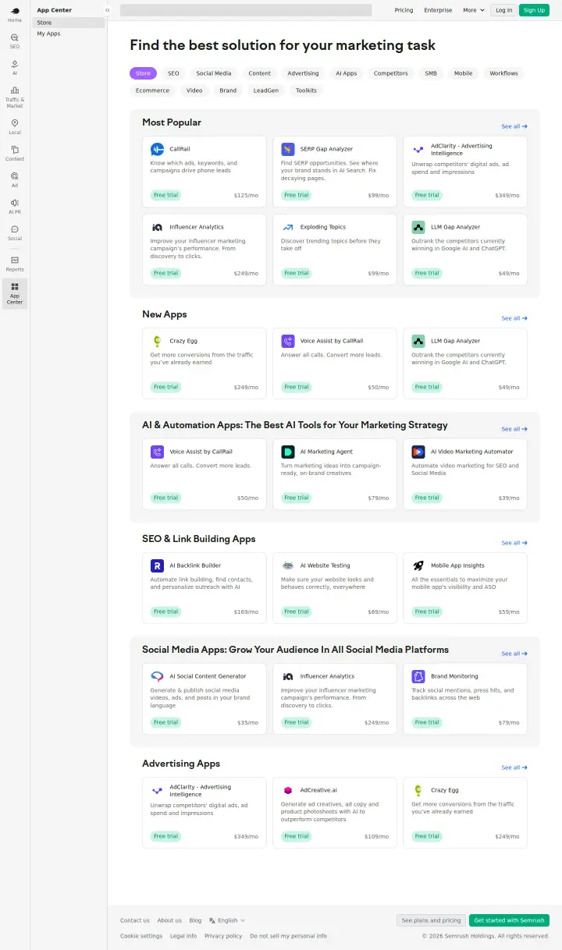
Task: Select the SEO category tab
Action: click(x=173, y=73)
